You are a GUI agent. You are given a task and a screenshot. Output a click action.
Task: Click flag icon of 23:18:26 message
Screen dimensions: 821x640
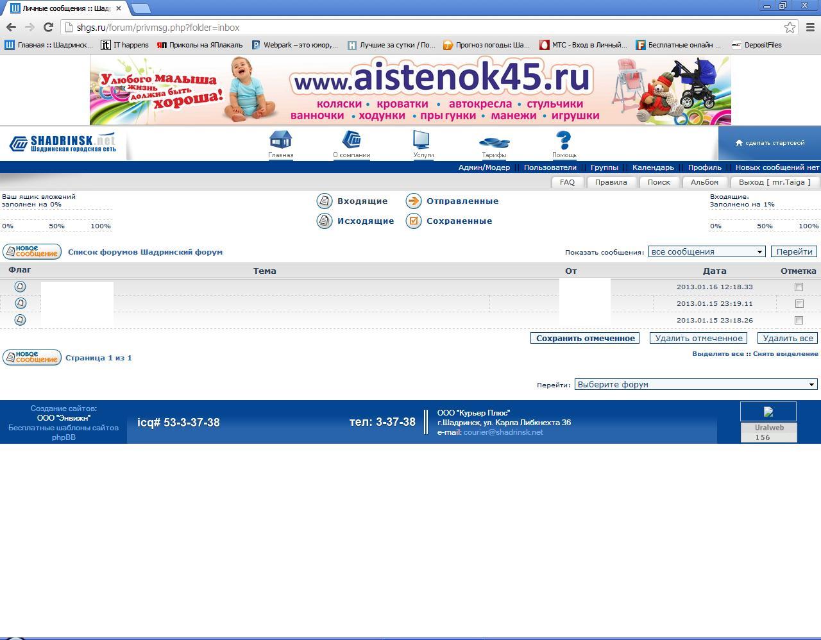click(x=20, y=319)
